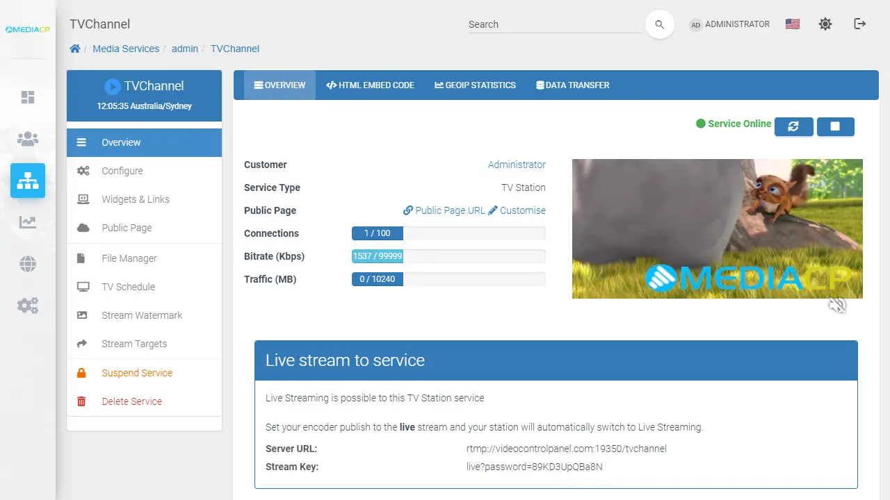Image resolution: width=890 pixels, height=500 pixels.
Task: Open the globe icon in left rail
Action: 28,264
